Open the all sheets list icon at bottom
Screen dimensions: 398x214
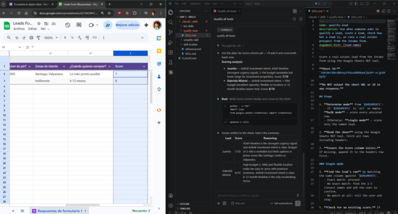(x=22, y=211)
